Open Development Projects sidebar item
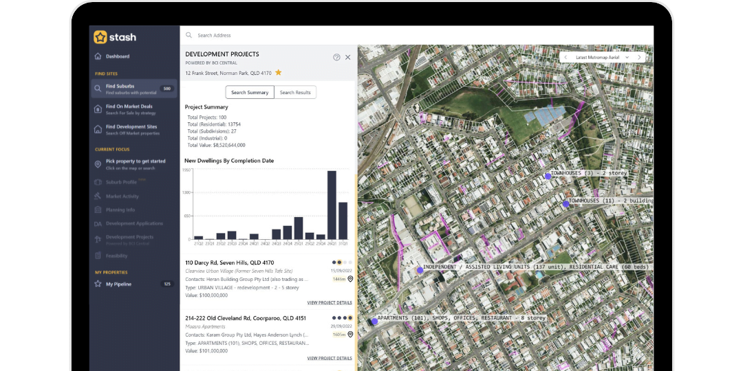743x371 pixels. [129, 239]
